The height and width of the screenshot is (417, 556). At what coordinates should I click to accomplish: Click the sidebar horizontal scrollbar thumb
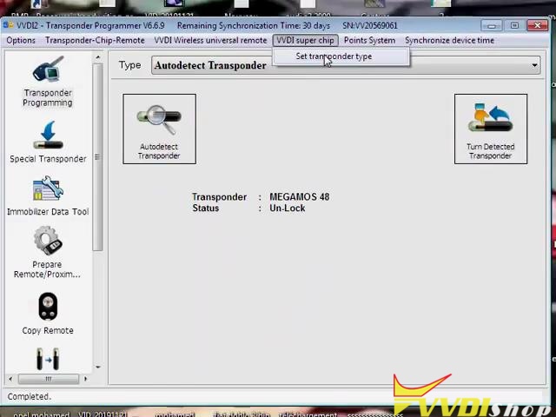(49, 379)
